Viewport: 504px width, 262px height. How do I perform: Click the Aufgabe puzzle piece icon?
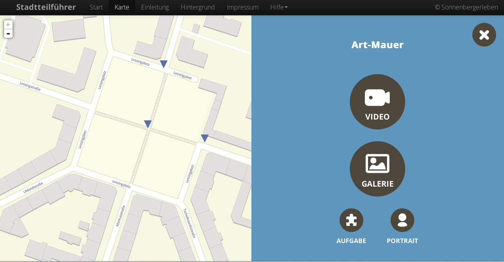point(351,220)
